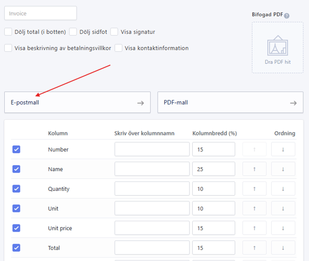Open the PDF-mall section
The width and height of the screenshot is (309, 261).
(x=230, y=103)
